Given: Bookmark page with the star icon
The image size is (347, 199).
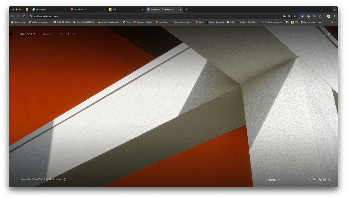Looking at the screenshot, I should (x=295, y=16).
